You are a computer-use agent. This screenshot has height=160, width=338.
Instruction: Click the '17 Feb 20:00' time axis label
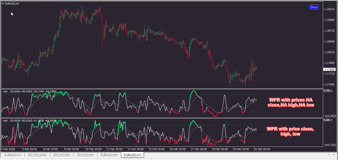click(x=199, y=149)
